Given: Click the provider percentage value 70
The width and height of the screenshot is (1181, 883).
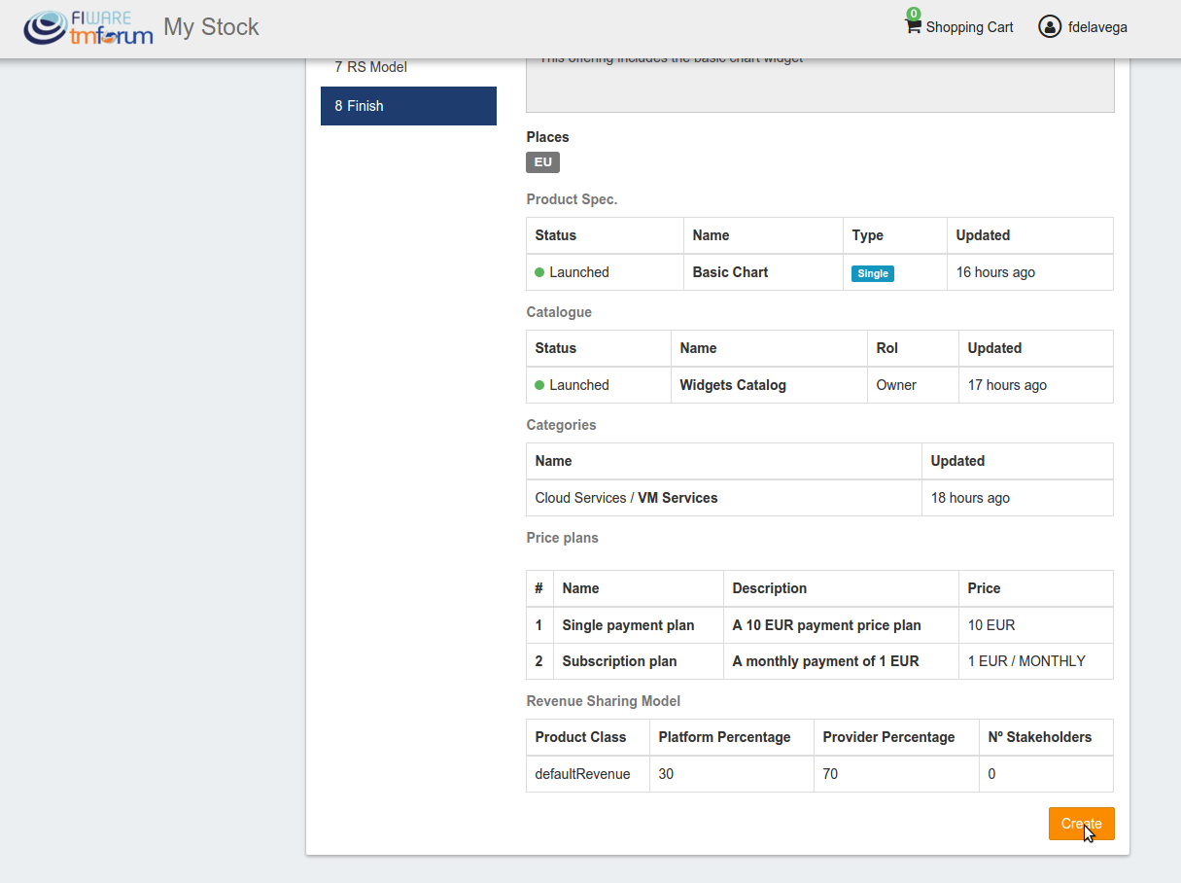Looking at the screenshot, I should pyautogui.click(x=830, y=774).
